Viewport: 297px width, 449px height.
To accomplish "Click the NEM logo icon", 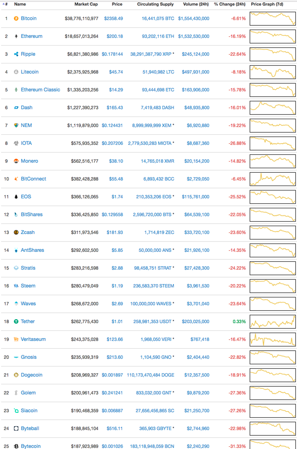I will (x=16, y=125).
